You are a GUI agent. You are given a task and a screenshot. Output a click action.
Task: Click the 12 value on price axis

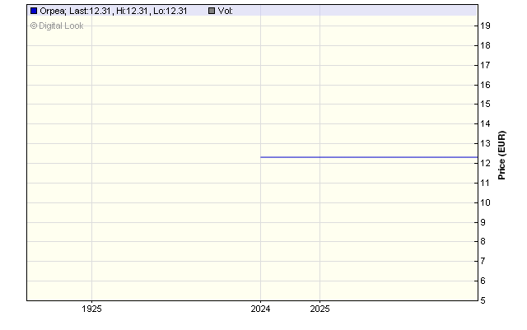pyautogui.click(x=485, y=163)
